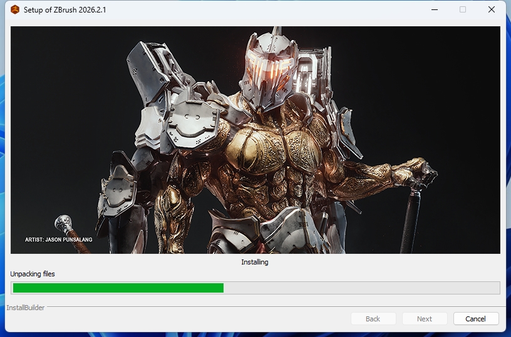Click the ZBrush logo icon in title bar

click(x=15, y=10)
